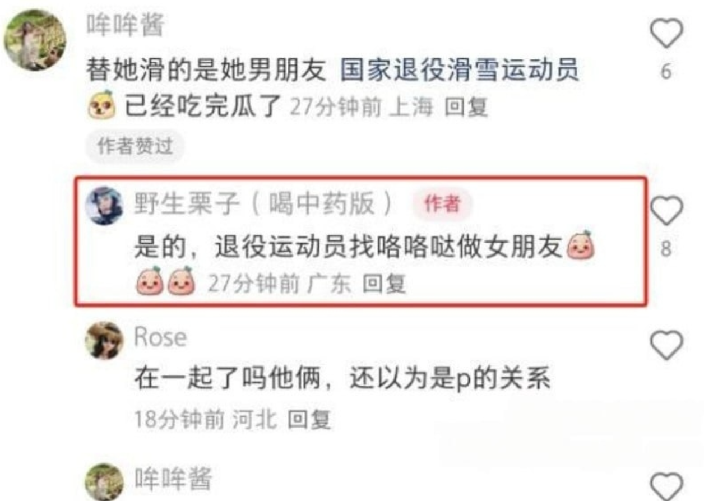Reply to the author's comment from 广东
Image resolution: width=704 pixels, height=501 pixels.
coord(384,285)
